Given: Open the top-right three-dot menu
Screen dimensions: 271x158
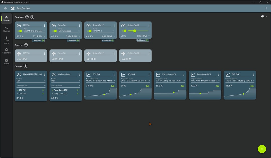Looking at the screenshot, I should click(x=266, y=8).
